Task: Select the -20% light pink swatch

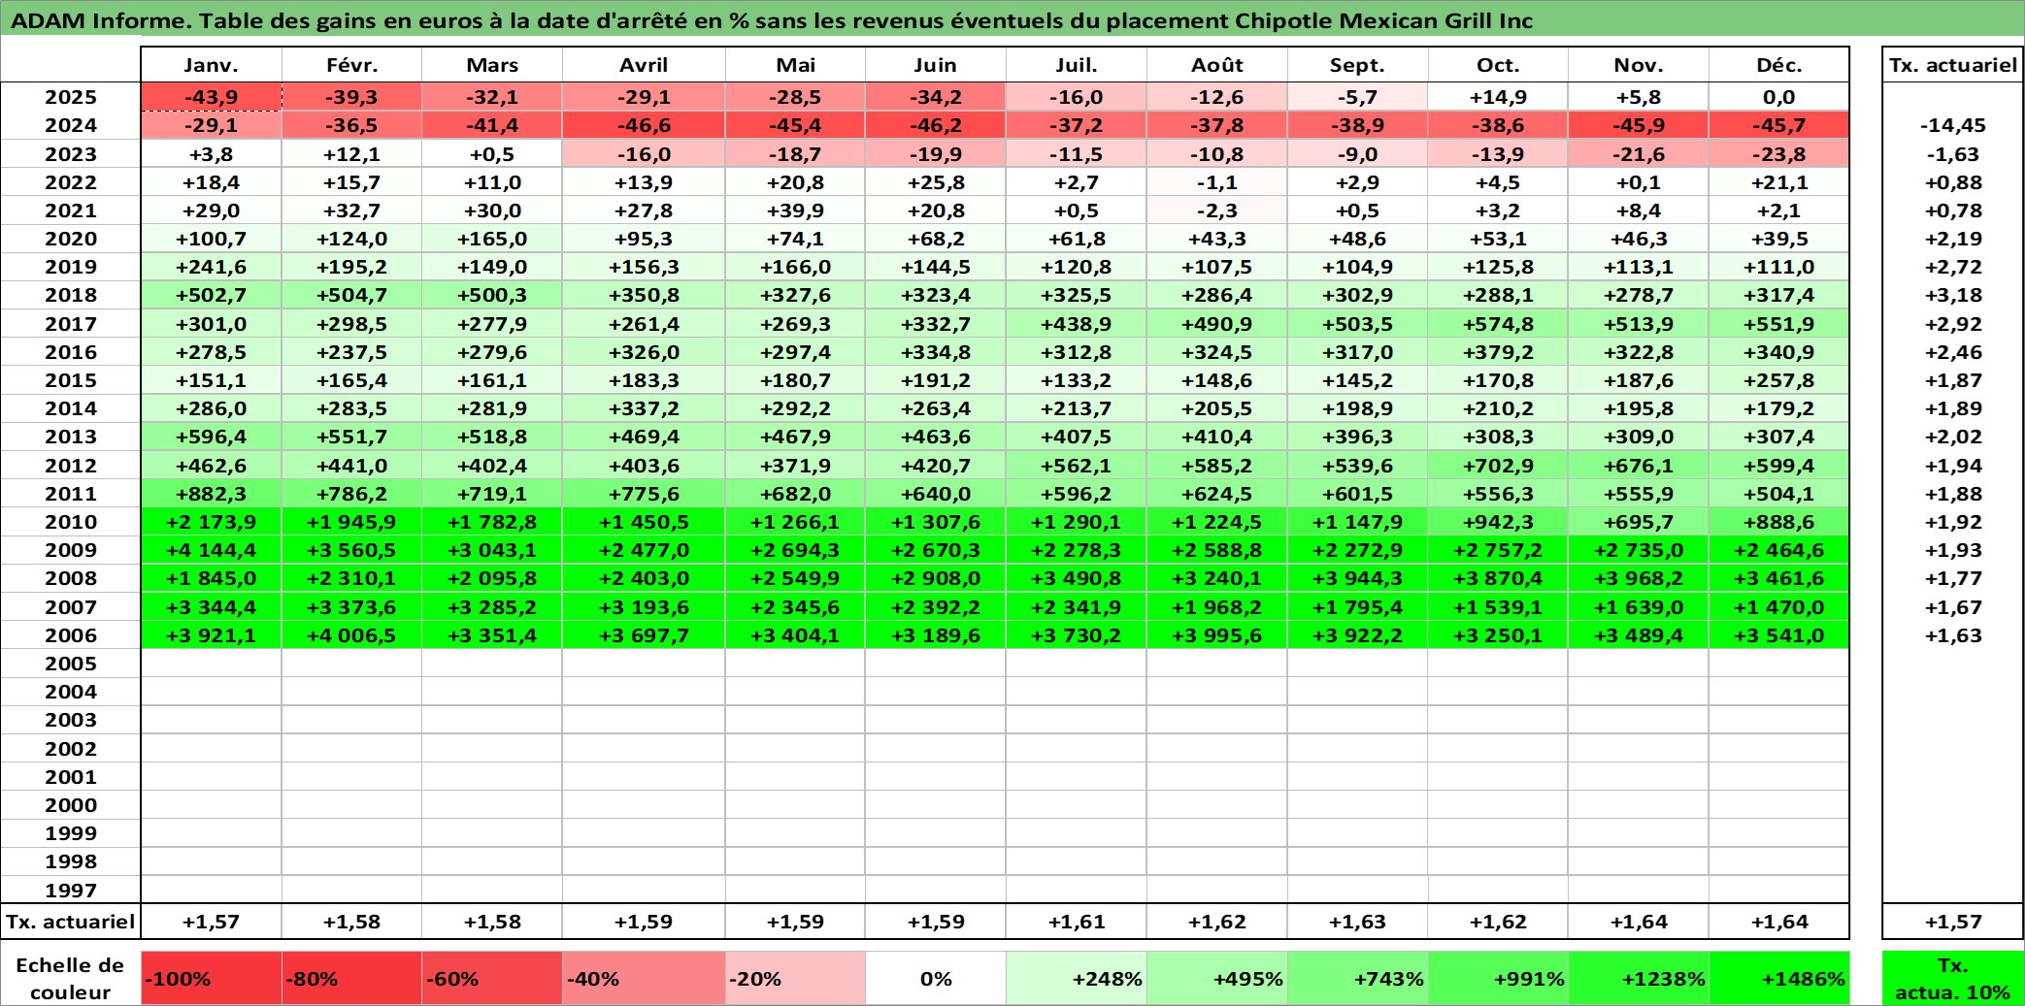Action: [795, 978]
